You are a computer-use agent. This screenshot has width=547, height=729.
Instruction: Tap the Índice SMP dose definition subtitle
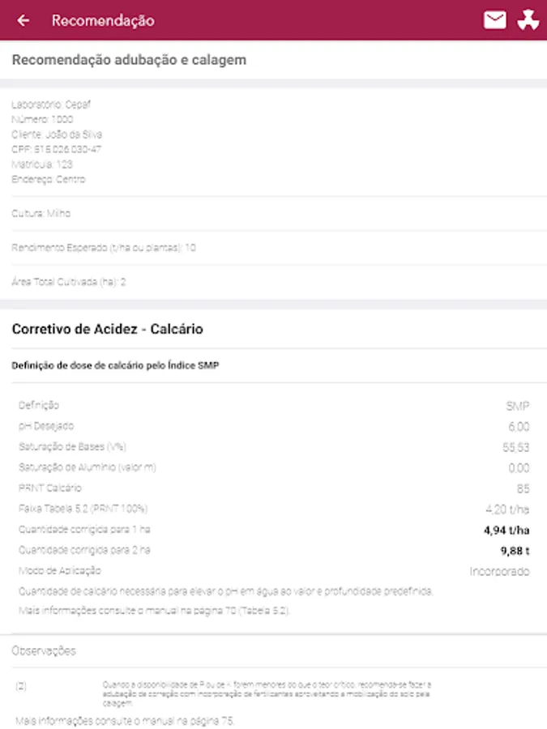tap(115, 365)
